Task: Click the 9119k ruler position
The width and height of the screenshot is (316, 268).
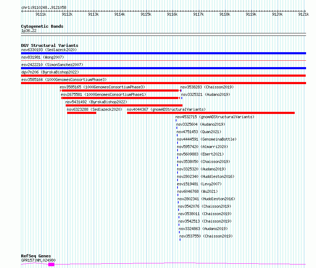Action: click(x=251, y=14)
